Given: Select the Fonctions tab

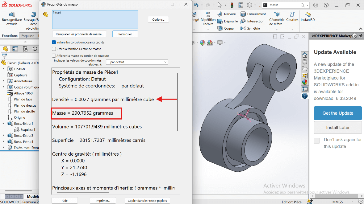Looking at the screenshot, I should click(10, 36).
